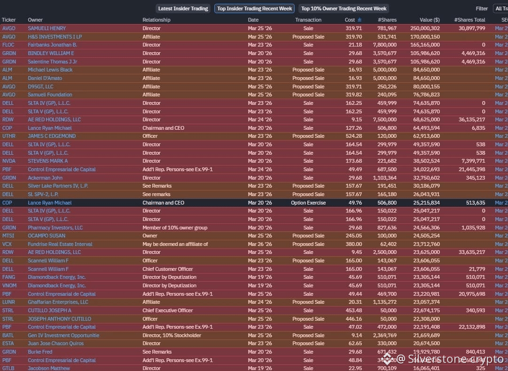Sort table by the Ticker column header
The image size is (508, 371).
(x=9, y=20)
